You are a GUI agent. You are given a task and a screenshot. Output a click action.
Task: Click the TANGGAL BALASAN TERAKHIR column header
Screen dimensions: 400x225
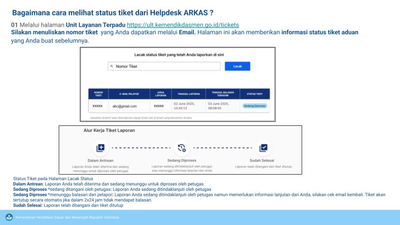222,94
